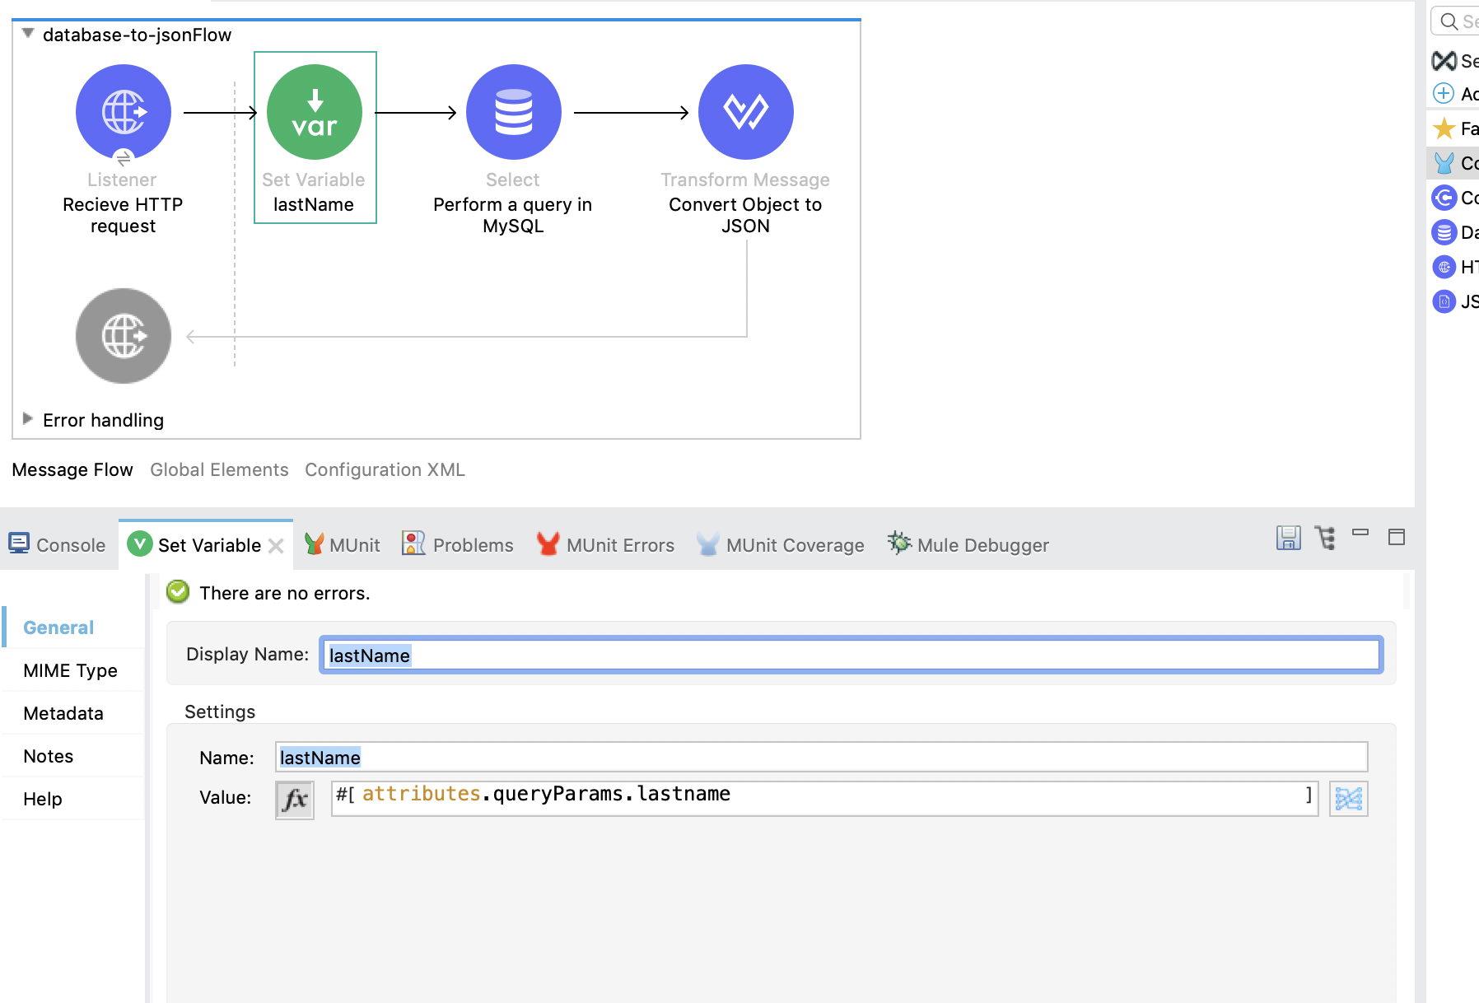
Task: Click the exchange-pattern badge under the Listener
Action: tap(124, 158)
